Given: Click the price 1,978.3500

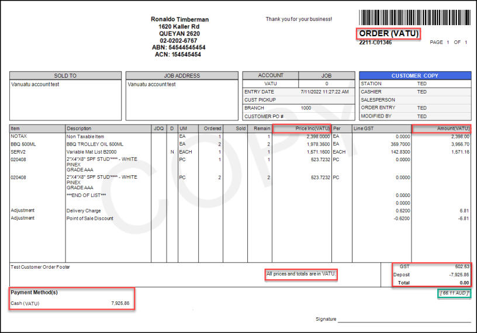Looking at the screenshot, I should 318,144.
